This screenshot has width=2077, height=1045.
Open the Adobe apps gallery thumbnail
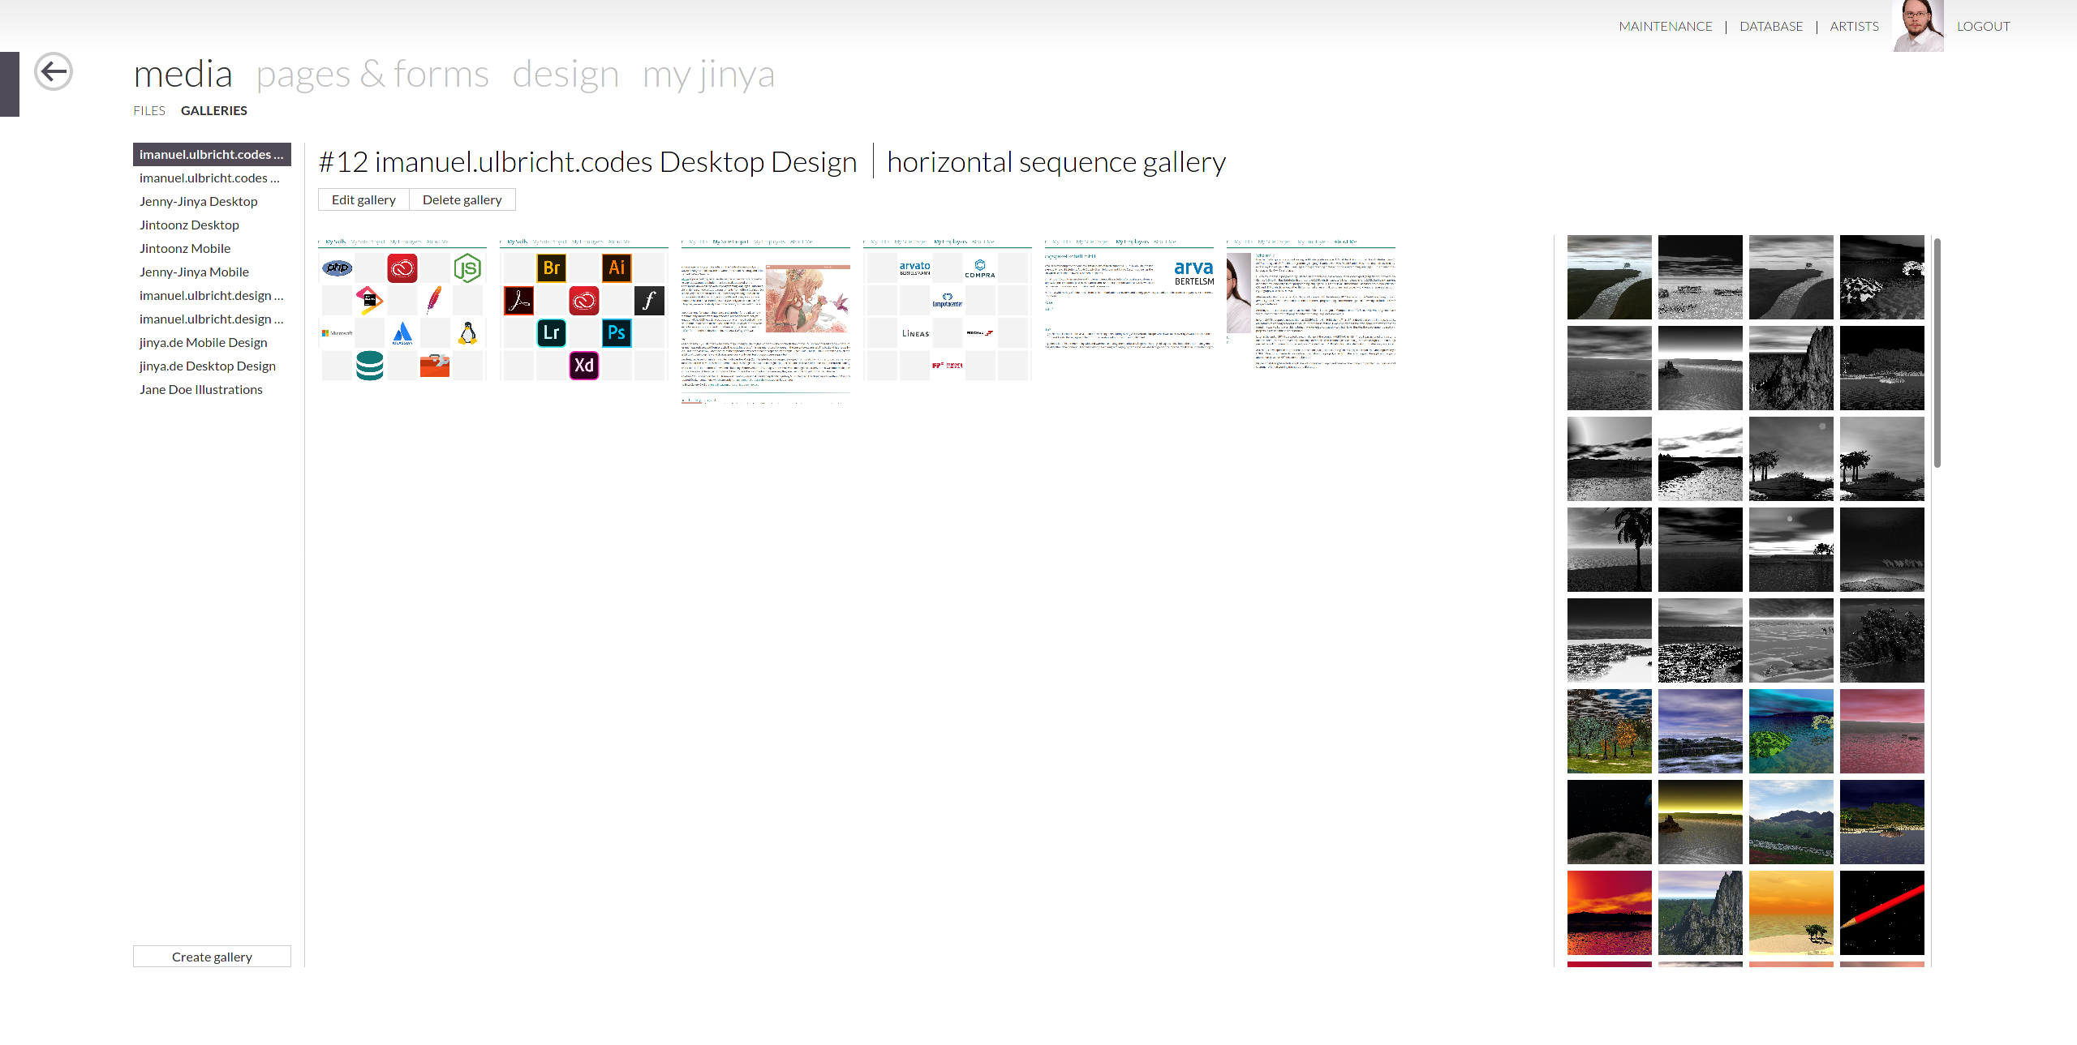(x=584, y=309)
